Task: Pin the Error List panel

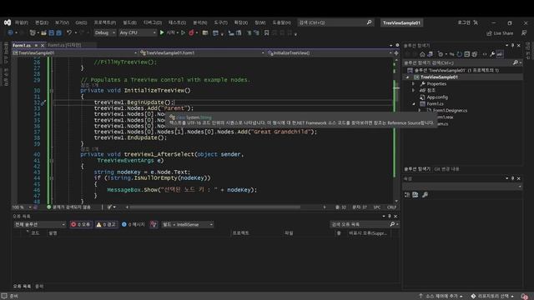Action: [x=390, y=216]
